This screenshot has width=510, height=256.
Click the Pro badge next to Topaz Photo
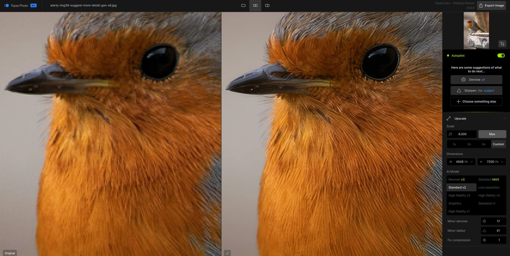coord(33,5)
